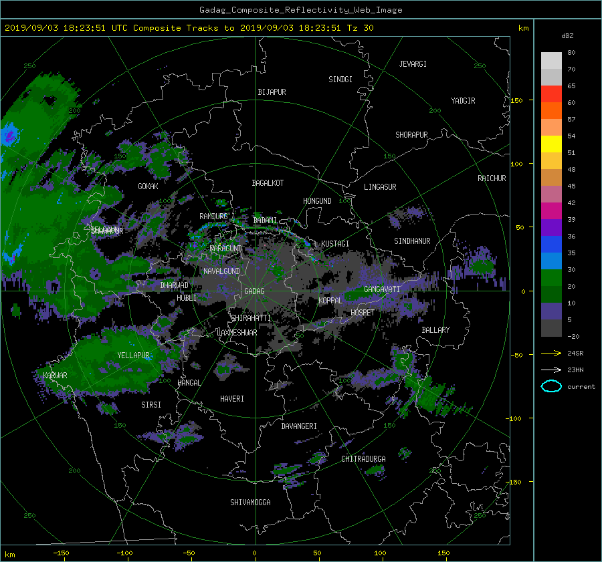Click the YELLAPUR city label
Screen dimensions: 602x562
point(133,356)
